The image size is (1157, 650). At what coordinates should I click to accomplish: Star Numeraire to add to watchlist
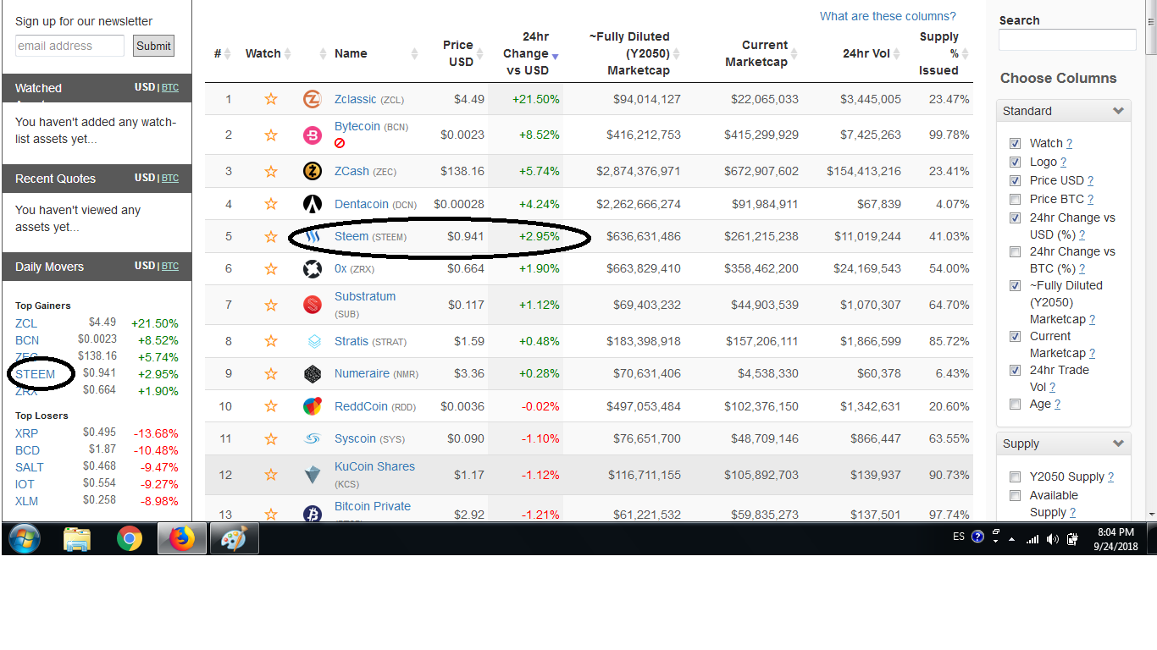coord(271,373)
